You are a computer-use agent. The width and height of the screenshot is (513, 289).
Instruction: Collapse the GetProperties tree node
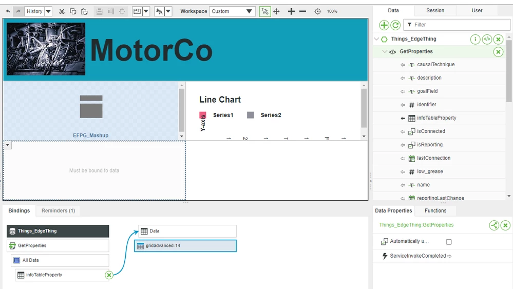pyautogui.click(x=385, y=51)
